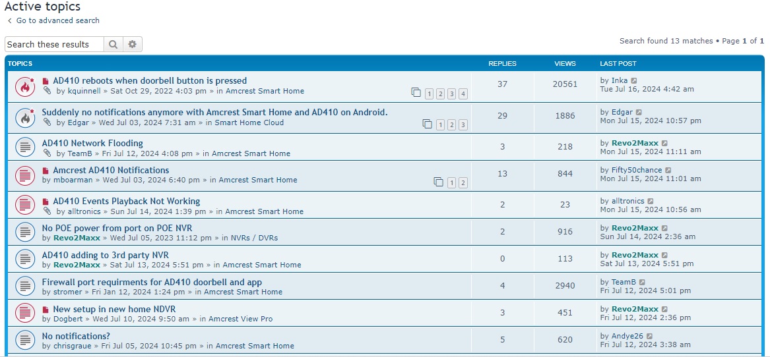Click attachment paperclip on AD410 reboots topic

pyautogui.click(x=47, y=91)
